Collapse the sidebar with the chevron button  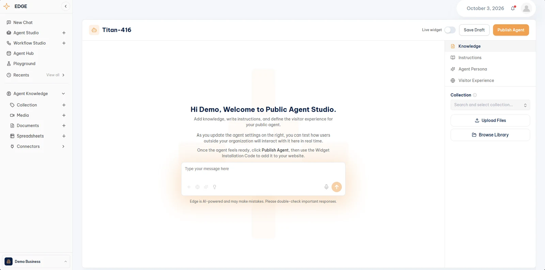pyautogui.click(x=66, y=6)
